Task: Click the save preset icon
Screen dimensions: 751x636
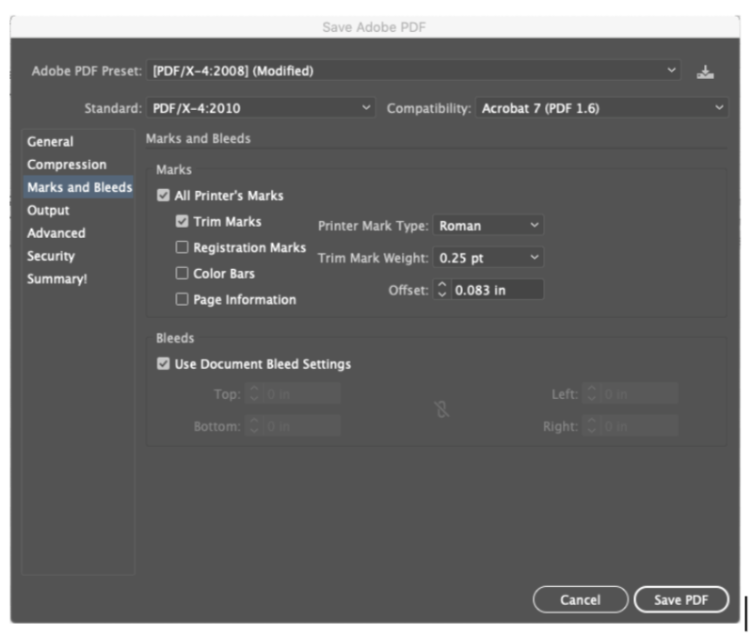Action: pyautogui.click(x=705, y=72)
